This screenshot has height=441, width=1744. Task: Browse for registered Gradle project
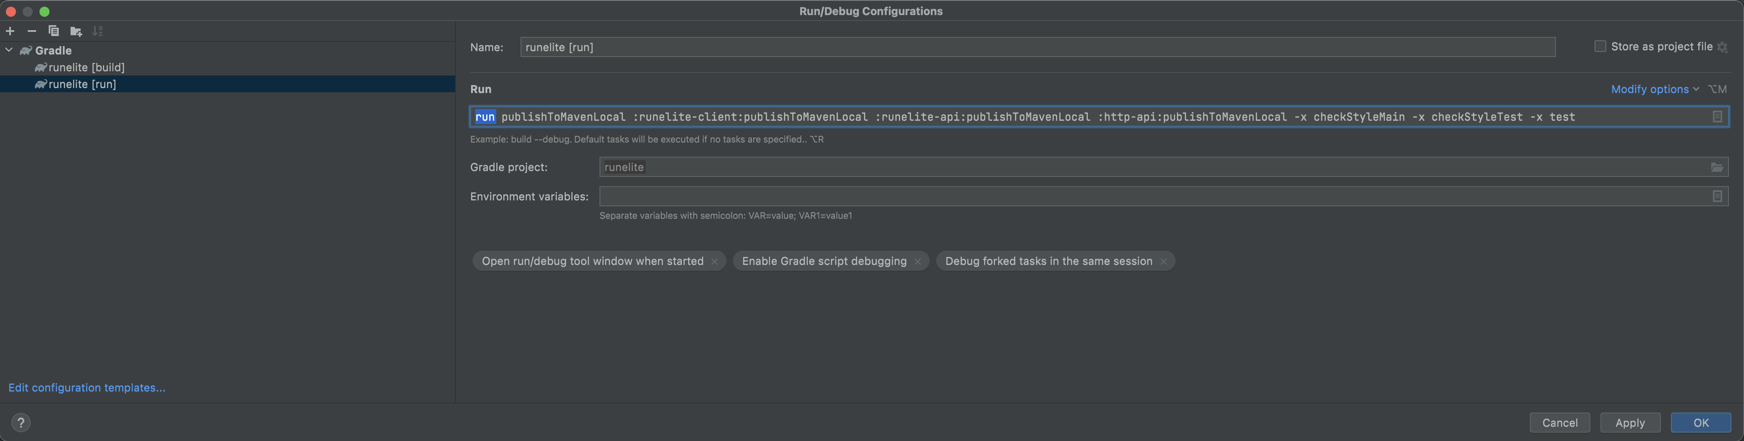click(1717, 167)
